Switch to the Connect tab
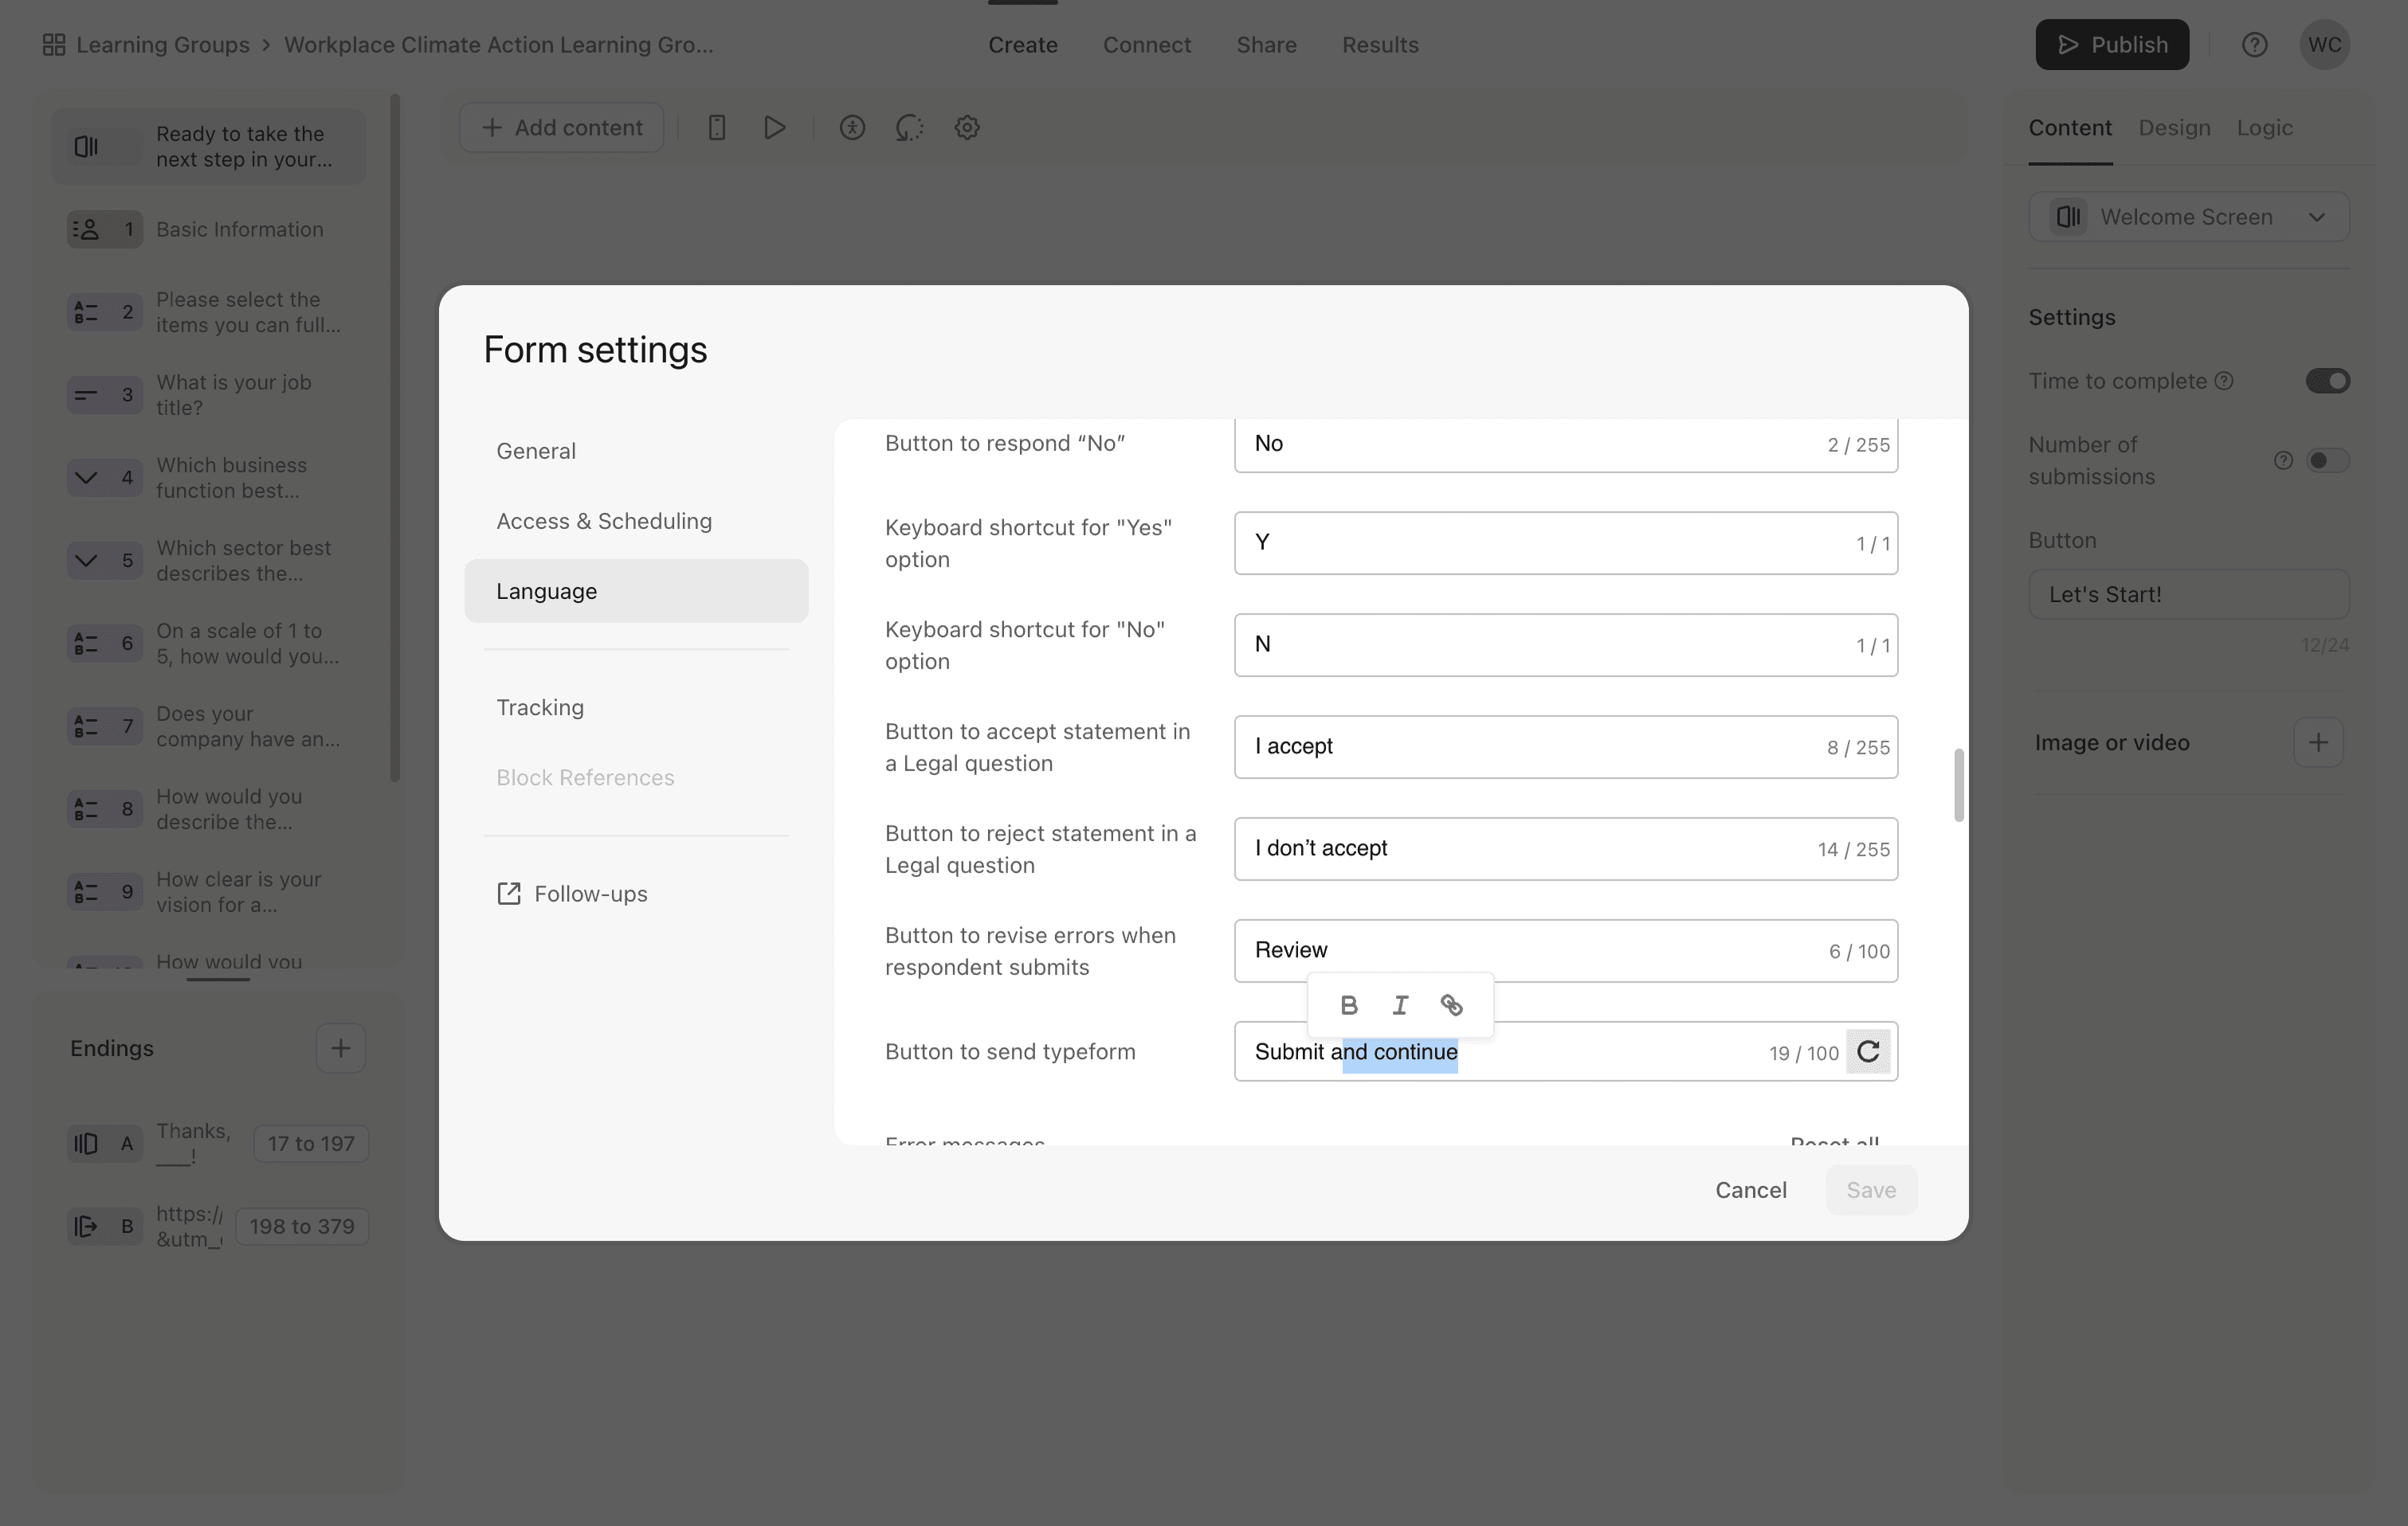This screenshot has width=2408, height=1526. [x=1146, y=45]
